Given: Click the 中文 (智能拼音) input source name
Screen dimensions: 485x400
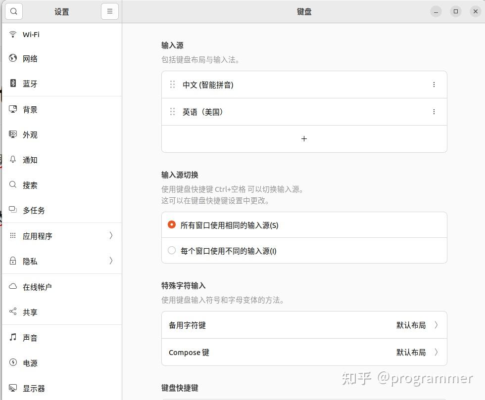Looking at the screenshot, I should tap(208, 85).
